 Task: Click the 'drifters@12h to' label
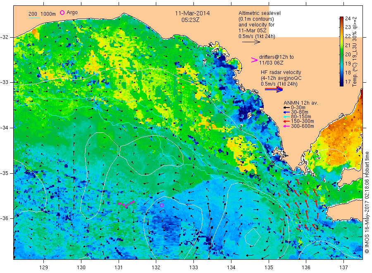pyautogui.click(x=277, y=57)
